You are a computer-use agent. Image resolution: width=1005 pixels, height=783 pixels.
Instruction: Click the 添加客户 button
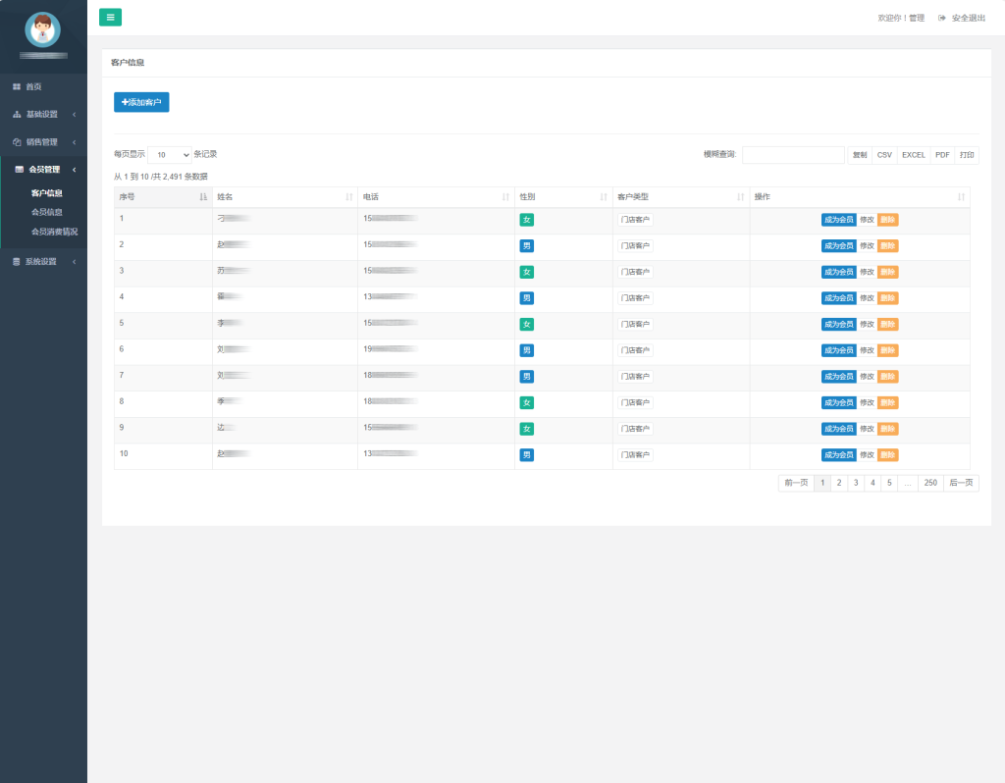click(141, 102)
